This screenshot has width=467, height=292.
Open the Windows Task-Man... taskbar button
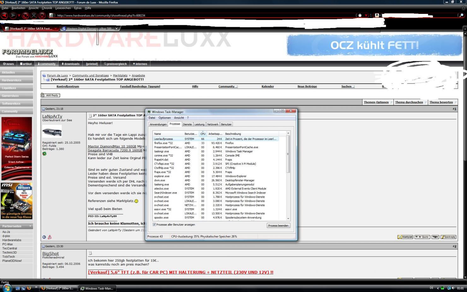(x=97, y=288)
